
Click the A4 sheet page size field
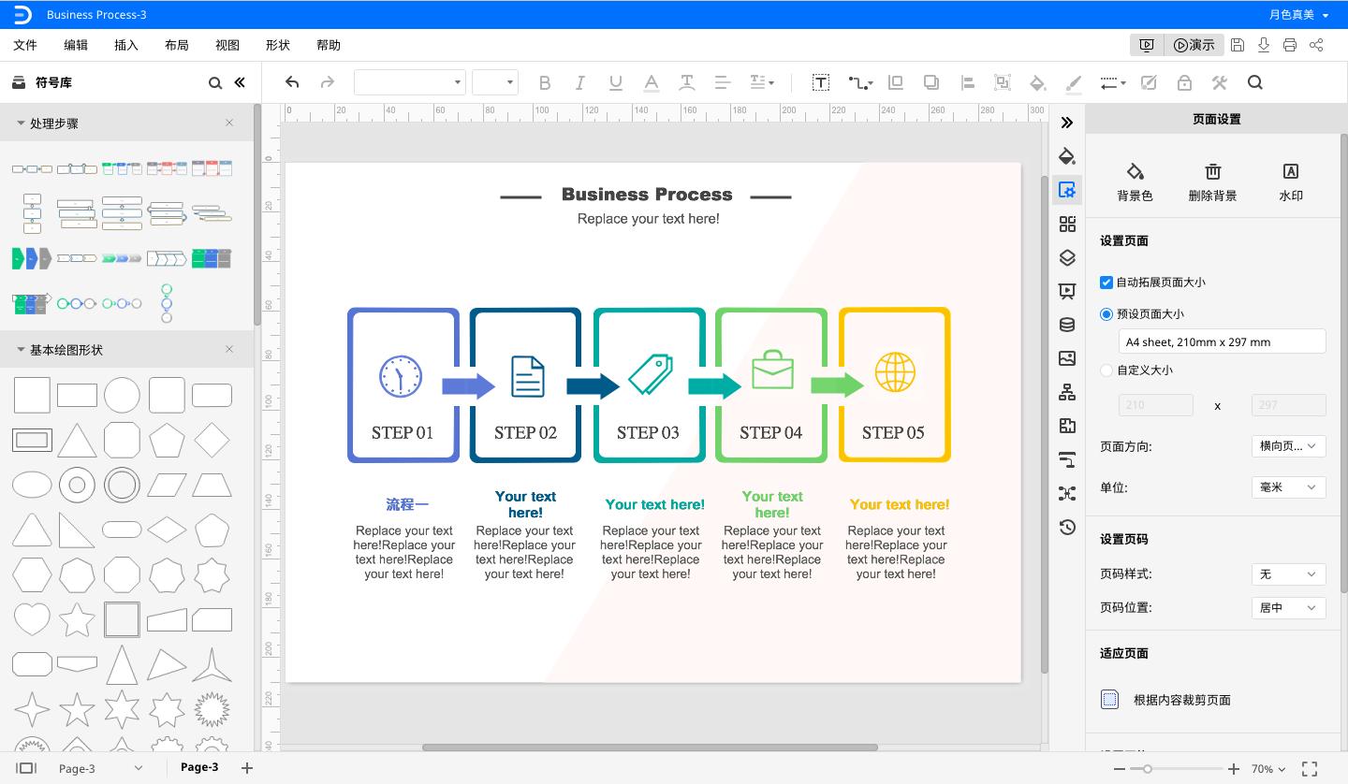pos(1222,341)
